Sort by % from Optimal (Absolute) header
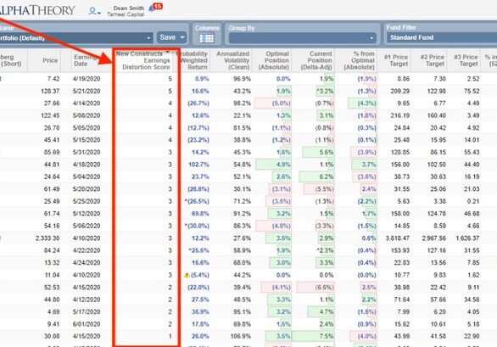 click(x=359, y=60)
